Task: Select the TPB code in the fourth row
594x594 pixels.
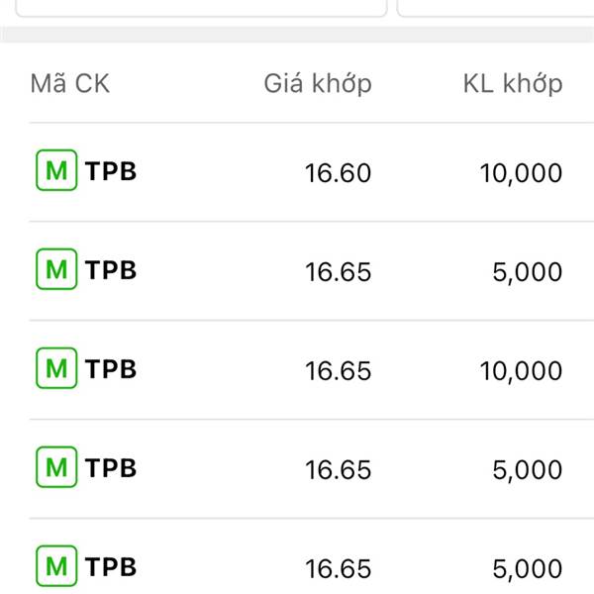Action: 110,467
